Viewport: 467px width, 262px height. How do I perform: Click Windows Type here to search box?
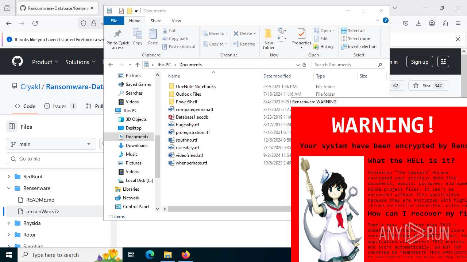[69, 255]
